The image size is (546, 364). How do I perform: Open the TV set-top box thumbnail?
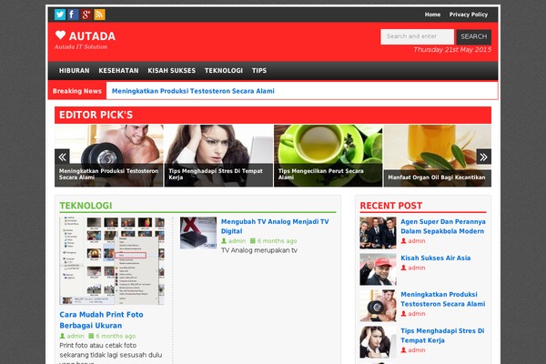198,233
